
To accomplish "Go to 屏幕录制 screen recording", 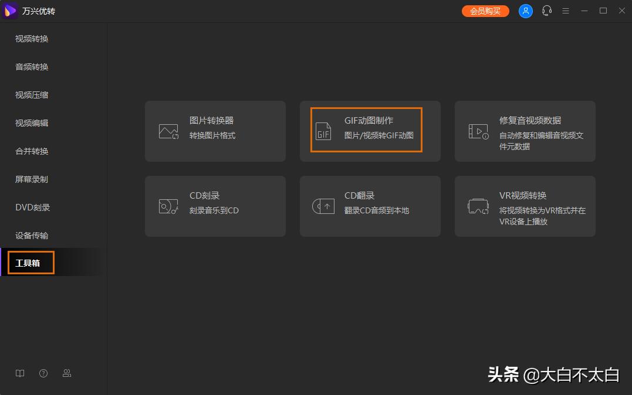I will pos(31,179).
